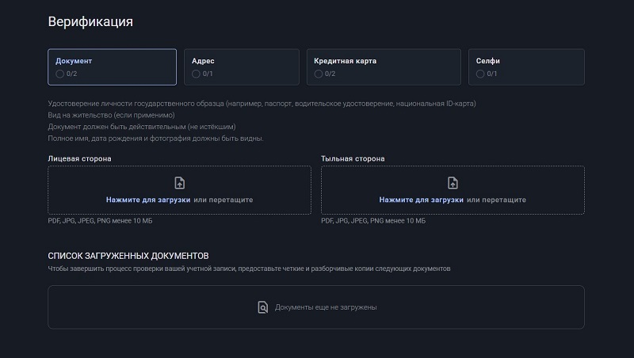The height and width of the screenshot is (358, 634).
Task: Click the Верификация page heading
Action: coord(90,21)
